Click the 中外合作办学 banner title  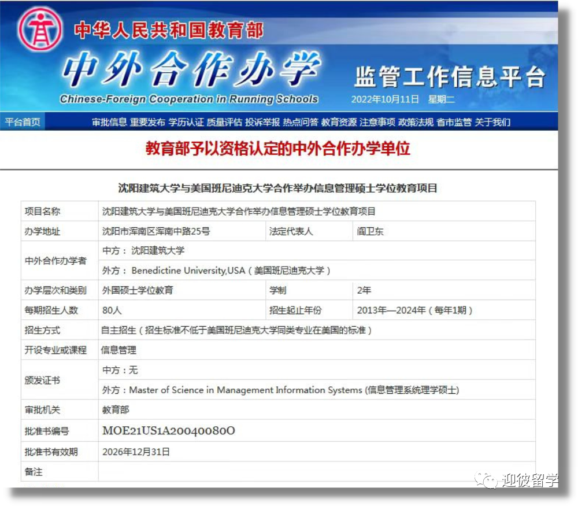point(192,69)
